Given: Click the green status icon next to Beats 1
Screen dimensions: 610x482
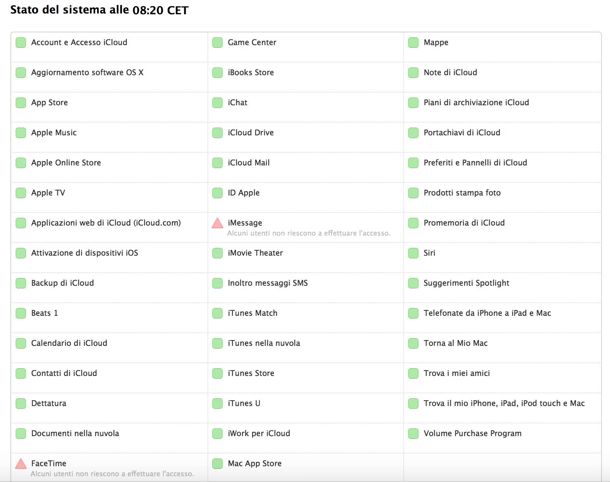Looking at the screenshot, I should click(x=21, y=313).
